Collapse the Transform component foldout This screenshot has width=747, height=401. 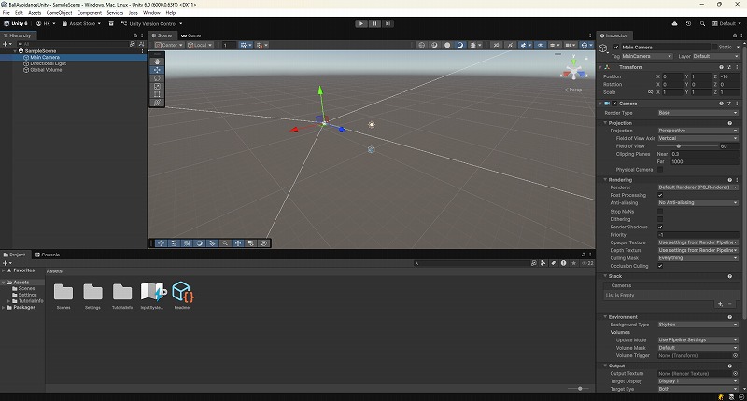tap(600, 67)
